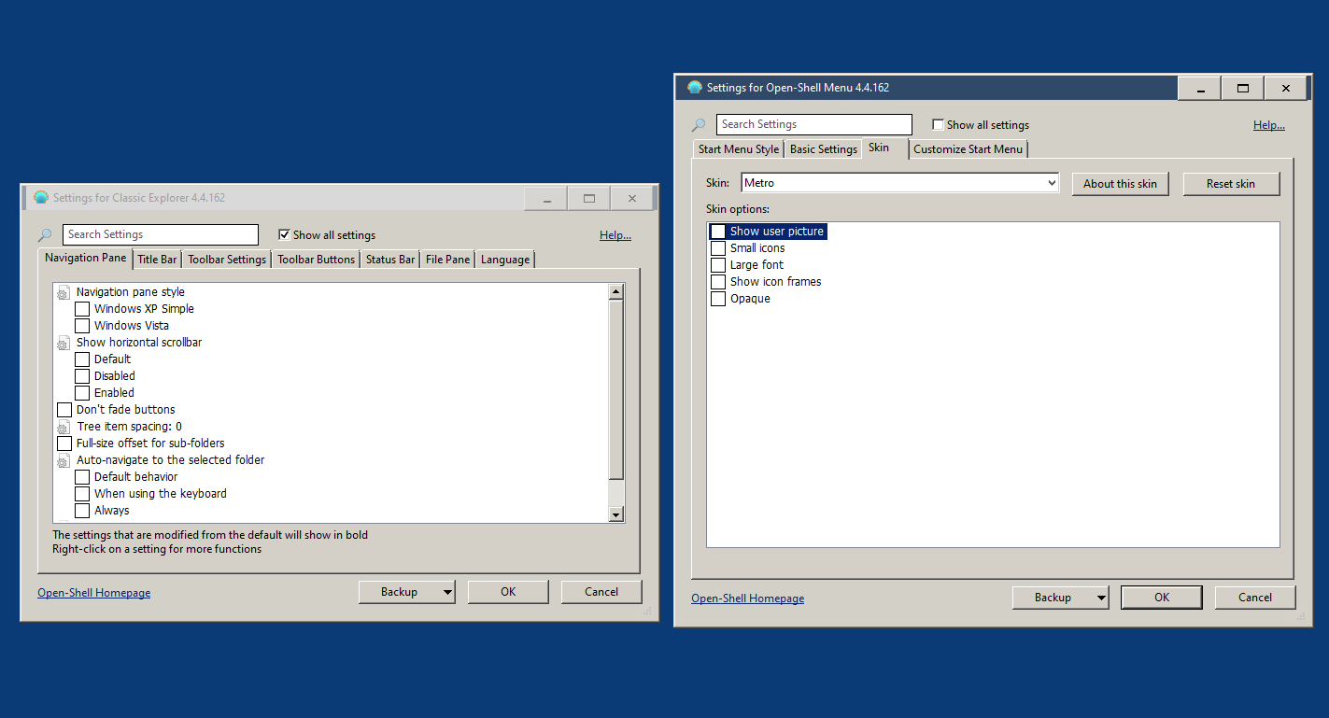Click the About this skin button
The height and width of the screenshot is (718, 1329).
pyautogui.click(x=1120, y=183)
